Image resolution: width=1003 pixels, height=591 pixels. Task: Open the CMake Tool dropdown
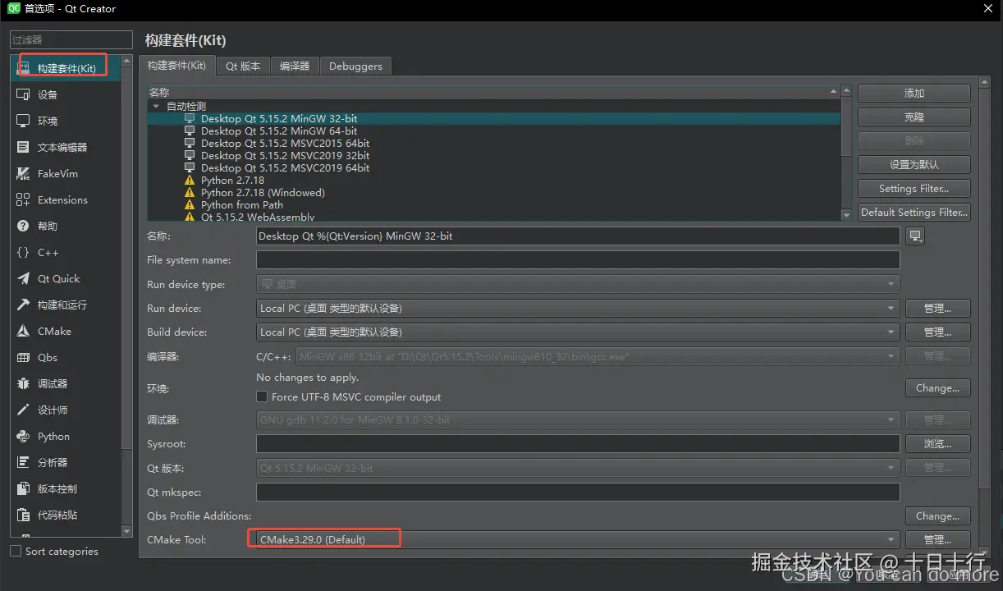pyautogui.click(x=578, y=539)
